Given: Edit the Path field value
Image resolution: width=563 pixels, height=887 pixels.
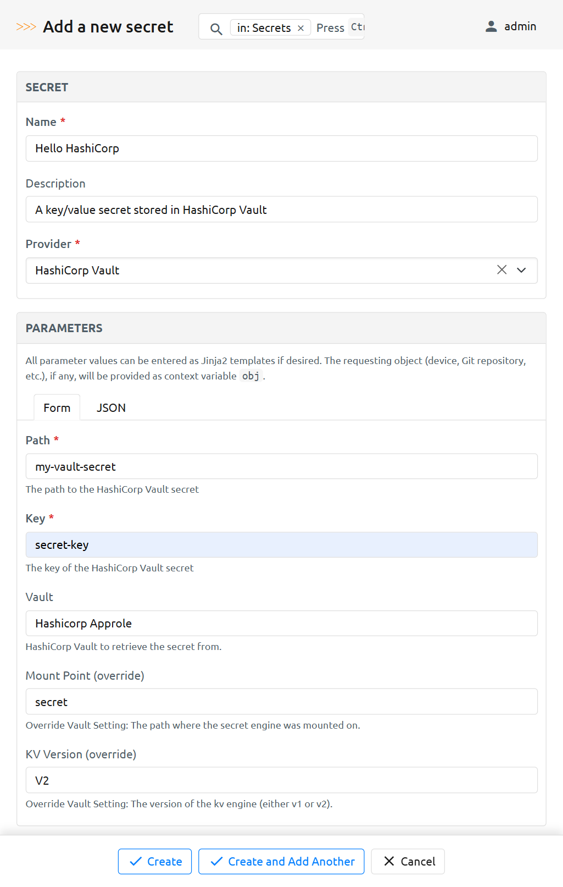Looking at the screenshot, I should pyautogui.click(x=281, y=466).
